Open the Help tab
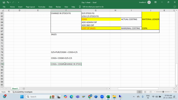 point(73,7)
